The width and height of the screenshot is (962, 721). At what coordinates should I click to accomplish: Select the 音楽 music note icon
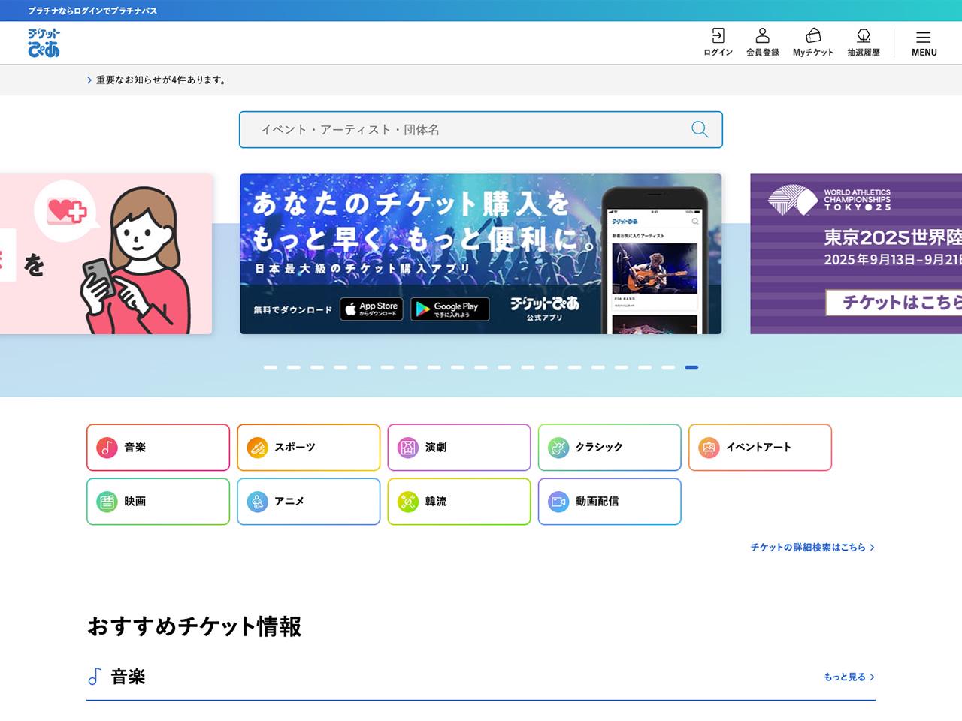coord(107,447)
